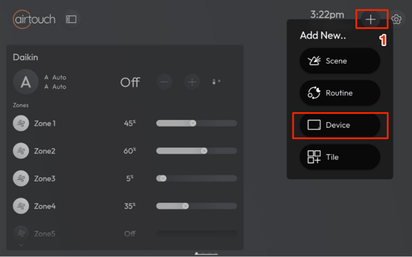Toggle the Zone3 fan icon
412x257 pixels.
pos(21,178)
